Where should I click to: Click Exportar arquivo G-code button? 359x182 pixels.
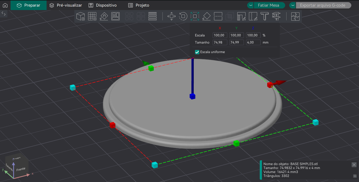coord(324,5)
